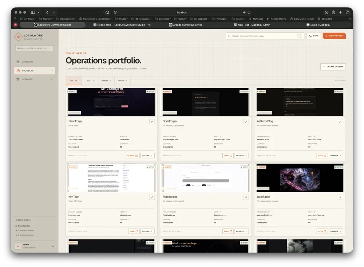Click the NeonForge edit pencil icon
This screenshot has width=364, height=267.
click(x=152, y=122)
